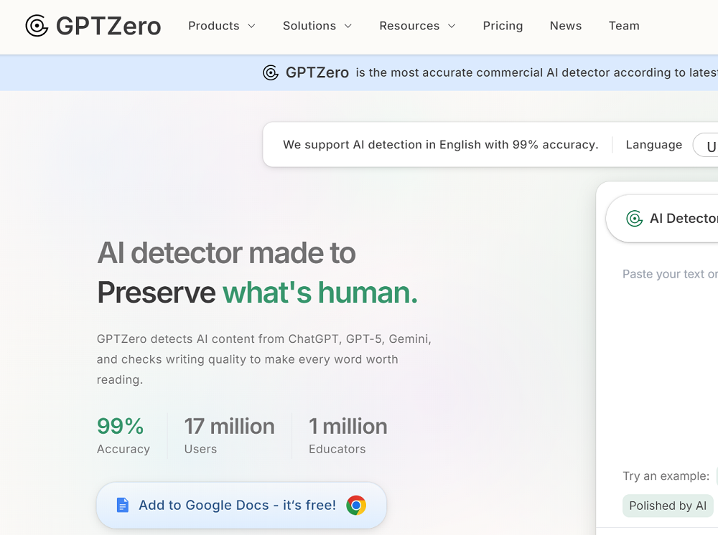Navigate to the Team page
The image size is (718, 535).
(x=623, y=26)
